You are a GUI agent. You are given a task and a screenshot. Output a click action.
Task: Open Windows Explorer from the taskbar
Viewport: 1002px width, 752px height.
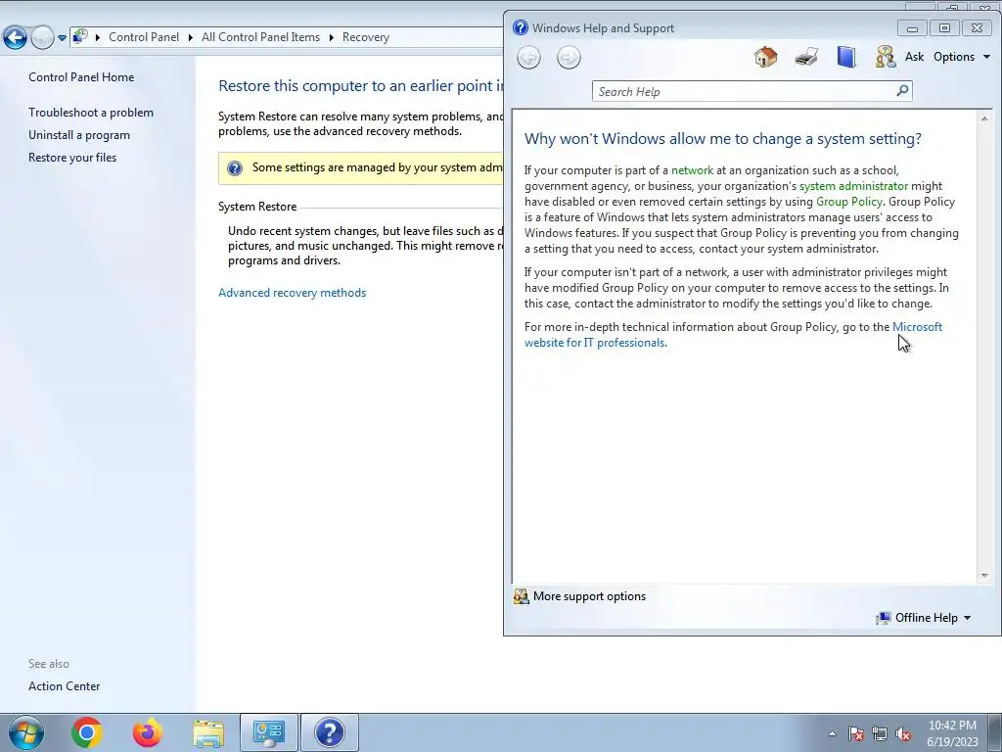pyautogui.click(x=208, y=732)
